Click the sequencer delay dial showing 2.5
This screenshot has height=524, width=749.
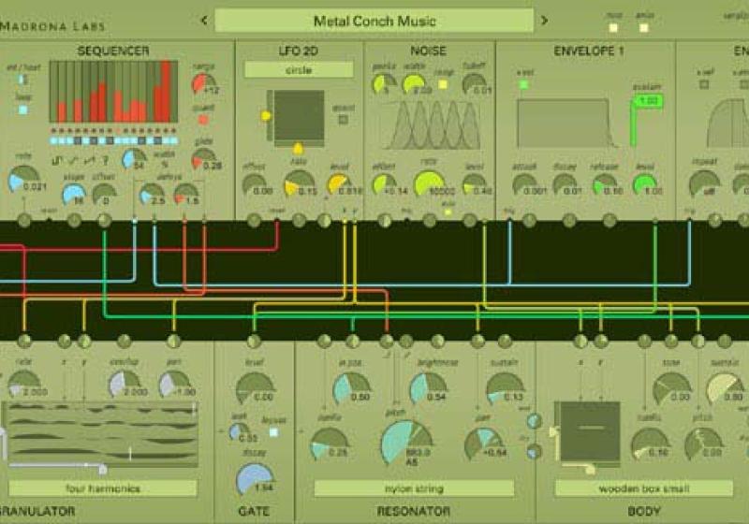coord(152,194)
